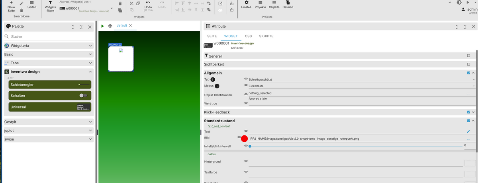
Task: Close the default view tab
Action: pyautogui.click(x=131, y=25)
